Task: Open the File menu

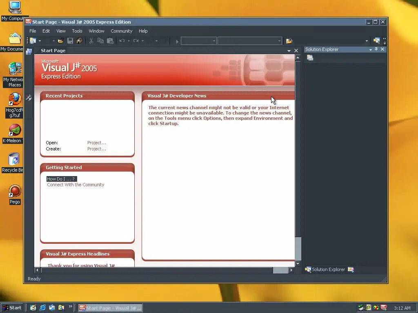Action: coord(33,31)
